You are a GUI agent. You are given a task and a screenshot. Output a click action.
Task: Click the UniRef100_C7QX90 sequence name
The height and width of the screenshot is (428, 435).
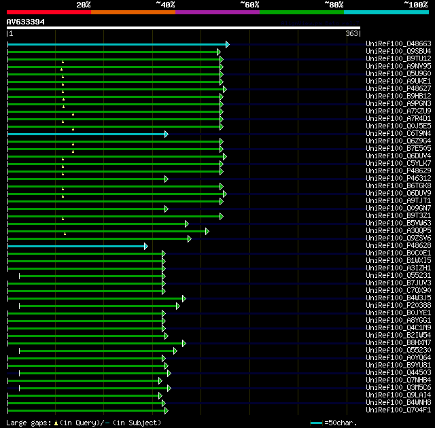(x=398, y=290)
